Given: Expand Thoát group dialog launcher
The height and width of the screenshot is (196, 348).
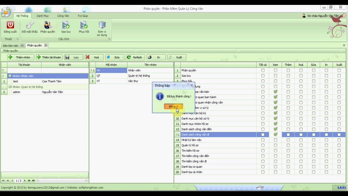Looking at the screenshot, I should coord(18,39).
